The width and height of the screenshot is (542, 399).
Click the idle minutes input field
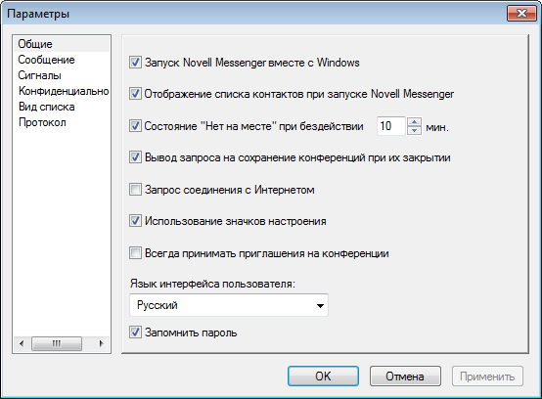point(391,126)
